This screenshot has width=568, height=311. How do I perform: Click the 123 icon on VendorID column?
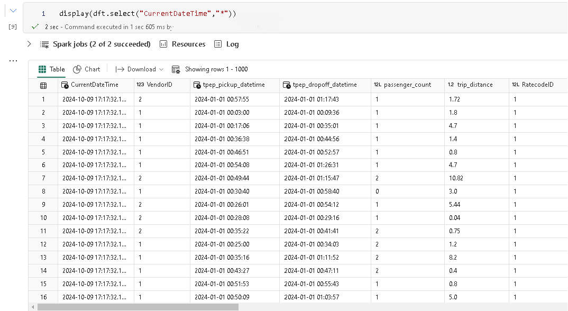(139, 85)
